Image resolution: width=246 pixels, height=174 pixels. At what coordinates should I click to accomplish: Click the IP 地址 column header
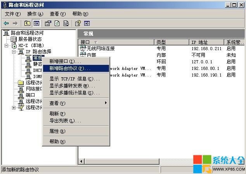(x=206, y=42)
